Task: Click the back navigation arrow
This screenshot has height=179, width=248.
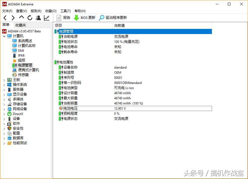Action: 5,17
